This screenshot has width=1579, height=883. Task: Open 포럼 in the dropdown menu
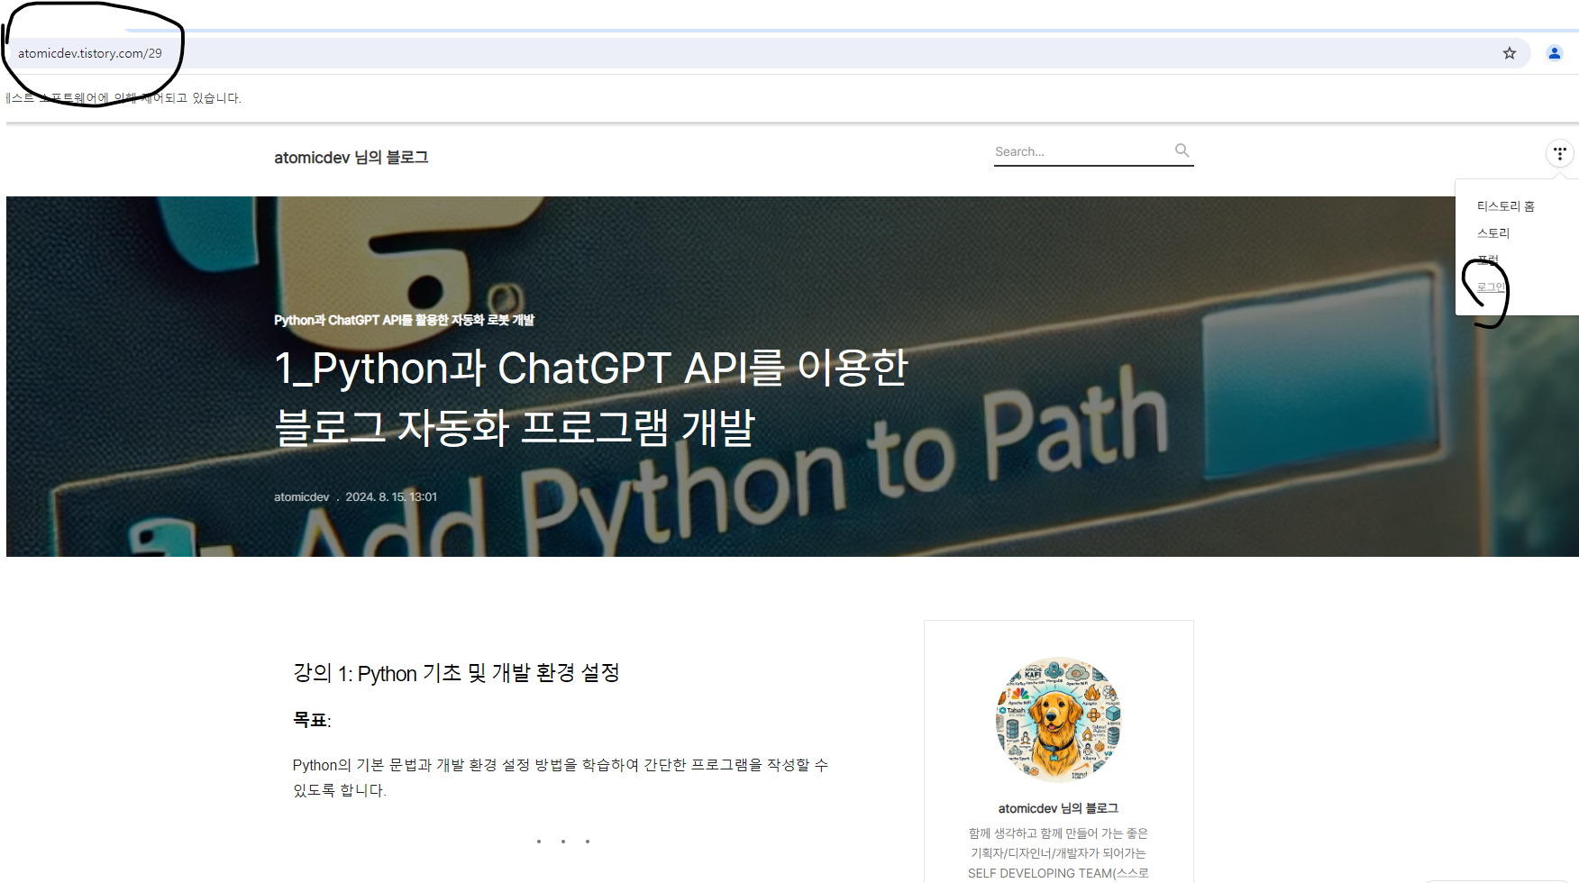pos(1488,260)
